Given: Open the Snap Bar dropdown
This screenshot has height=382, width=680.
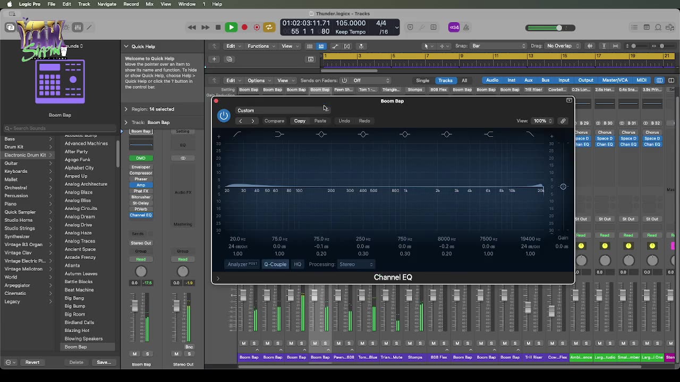Looking at the screenshot, I should (498, 46).
